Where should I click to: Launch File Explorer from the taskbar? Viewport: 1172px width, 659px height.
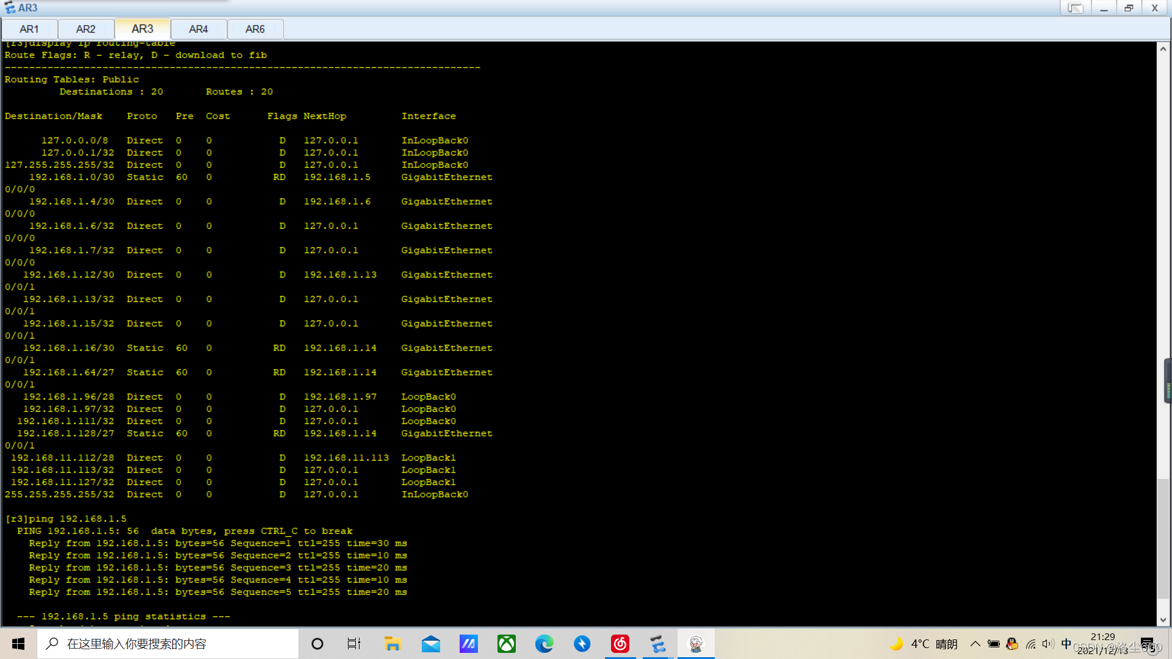[392, 644]
